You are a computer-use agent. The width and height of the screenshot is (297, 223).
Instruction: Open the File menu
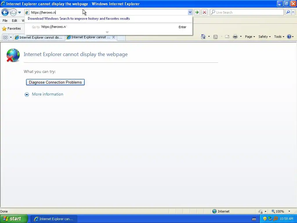[x=5, y=21]
